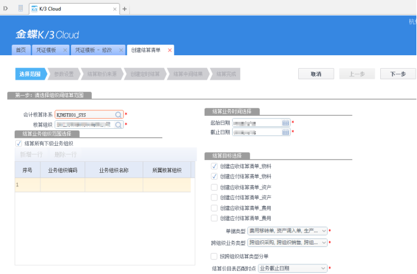Screen dimensions: 417x274
Task: Close the 创建结算清单 tab
Action: [x=170, y=50]
